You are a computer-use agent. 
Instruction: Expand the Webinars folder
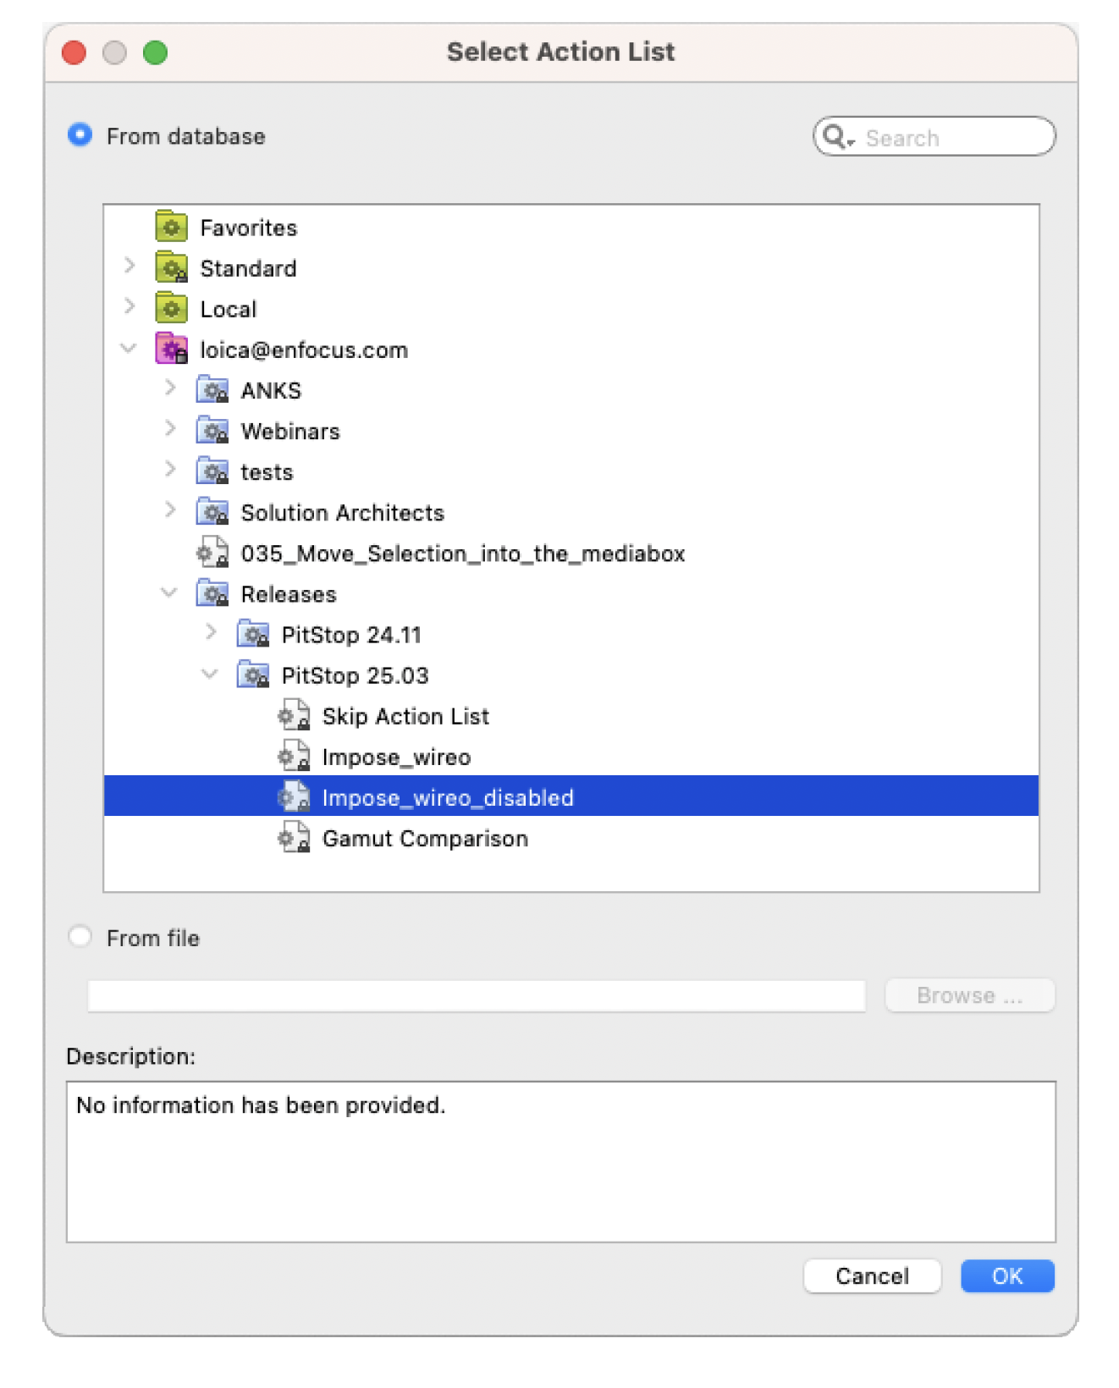pyautogui.click(x=170, y=428)
